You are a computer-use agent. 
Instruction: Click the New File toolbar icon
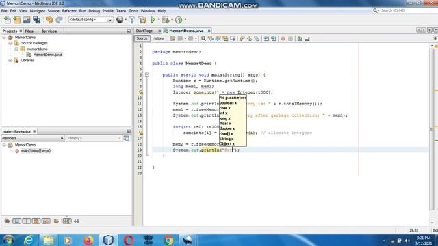point(8,20)
